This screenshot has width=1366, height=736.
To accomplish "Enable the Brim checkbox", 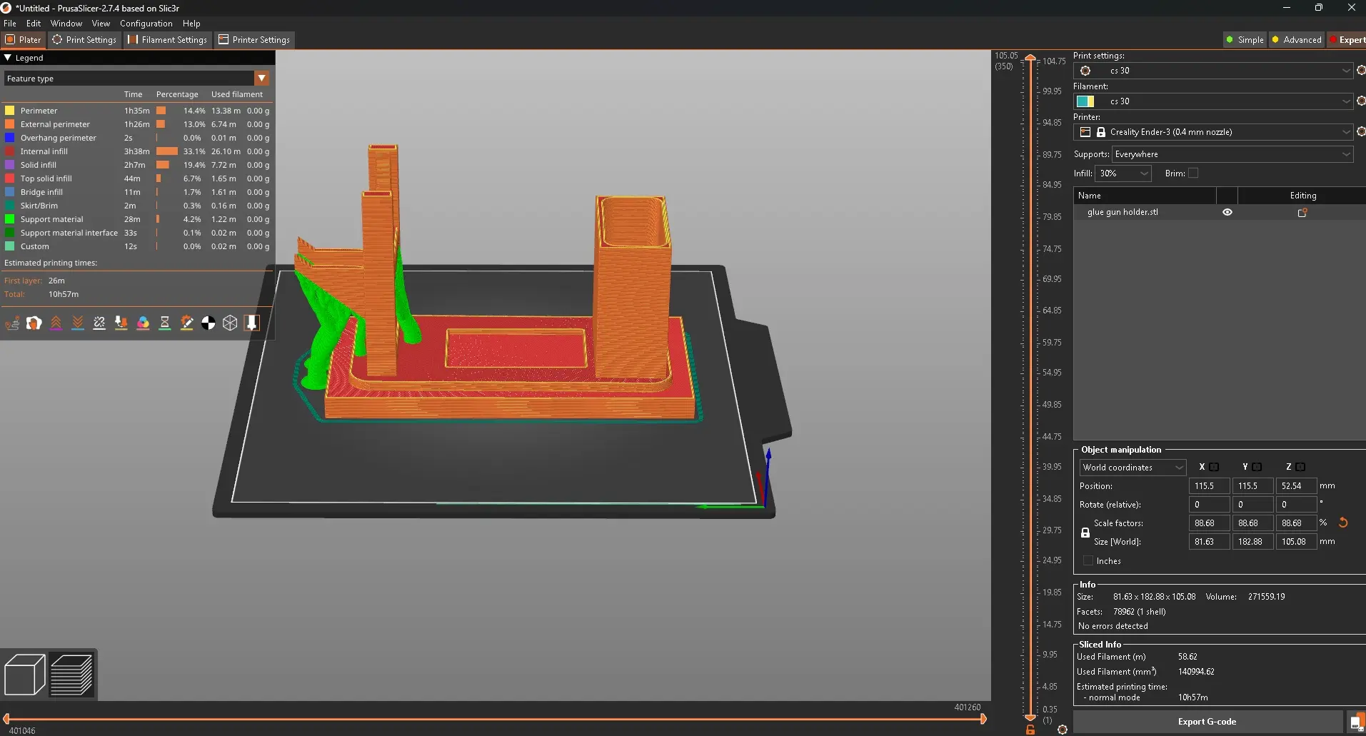I will click(1193, 173).
